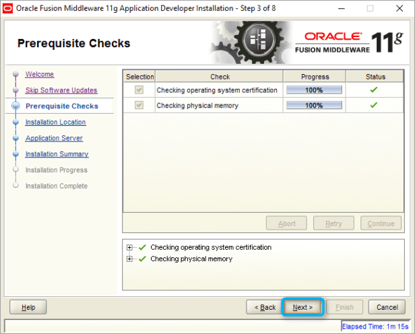Click the Oracle logo icon in title bar
The image size is (415, 334).
[x=7, y=9]
